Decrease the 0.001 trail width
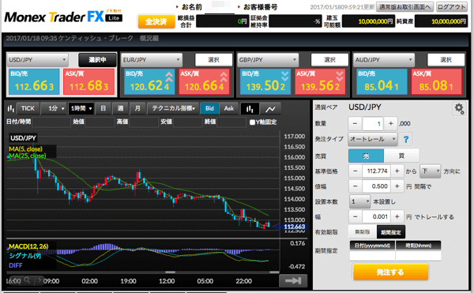This screenshot has width=474, height=293. 355,216
